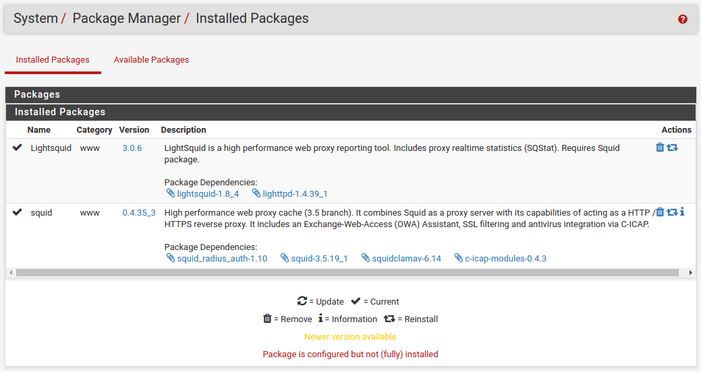Click the Reinstall legend icon

click(389, 318)
